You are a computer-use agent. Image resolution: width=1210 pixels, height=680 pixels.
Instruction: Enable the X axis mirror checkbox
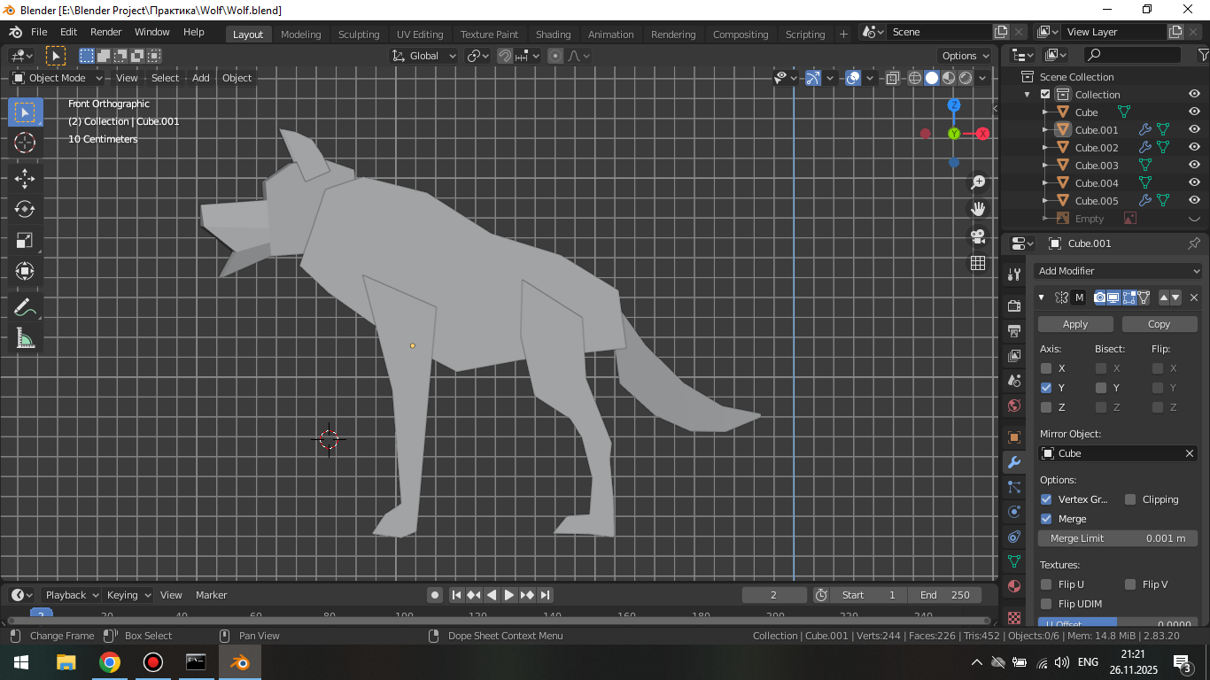tap(1046, 368)
